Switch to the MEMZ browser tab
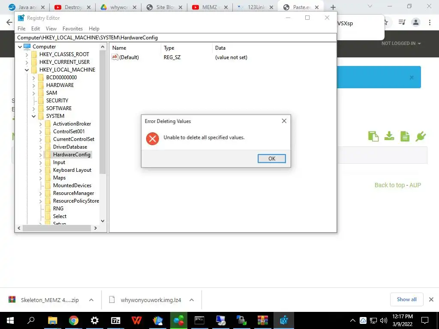439x329 pixels. click(209, 7)
